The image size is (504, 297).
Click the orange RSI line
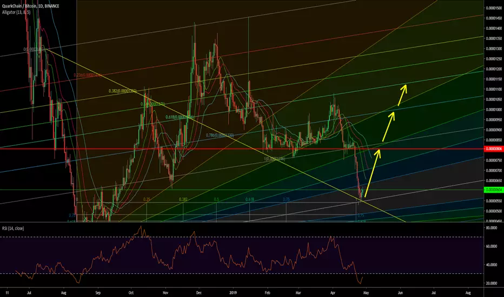click(190, 254)
